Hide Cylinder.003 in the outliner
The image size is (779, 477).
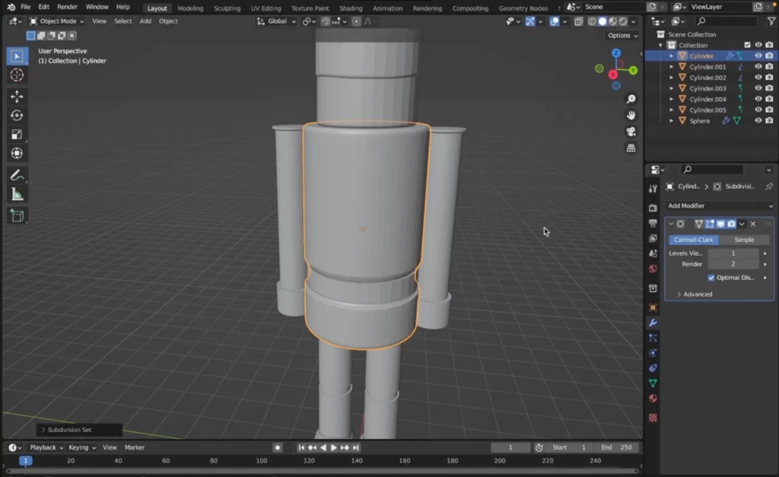click(758, 88)
